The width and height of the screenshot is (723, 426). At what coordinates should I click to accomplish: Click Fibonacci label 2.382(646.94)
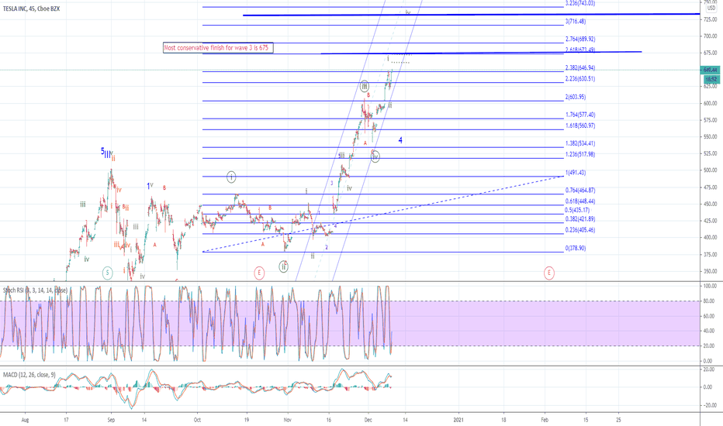click(x=580, y=67)
